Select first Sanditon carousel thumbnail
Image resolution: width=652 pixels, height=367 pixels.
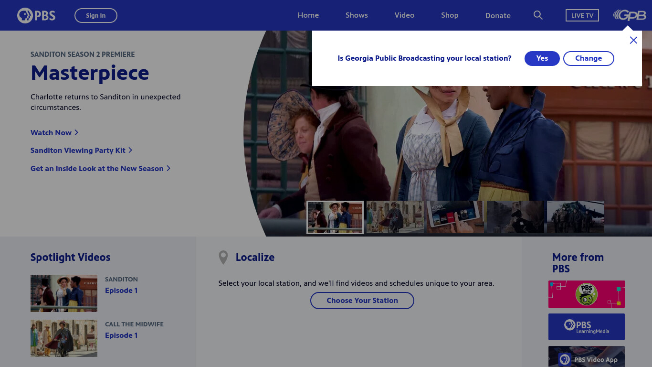[x=335, y=217]
